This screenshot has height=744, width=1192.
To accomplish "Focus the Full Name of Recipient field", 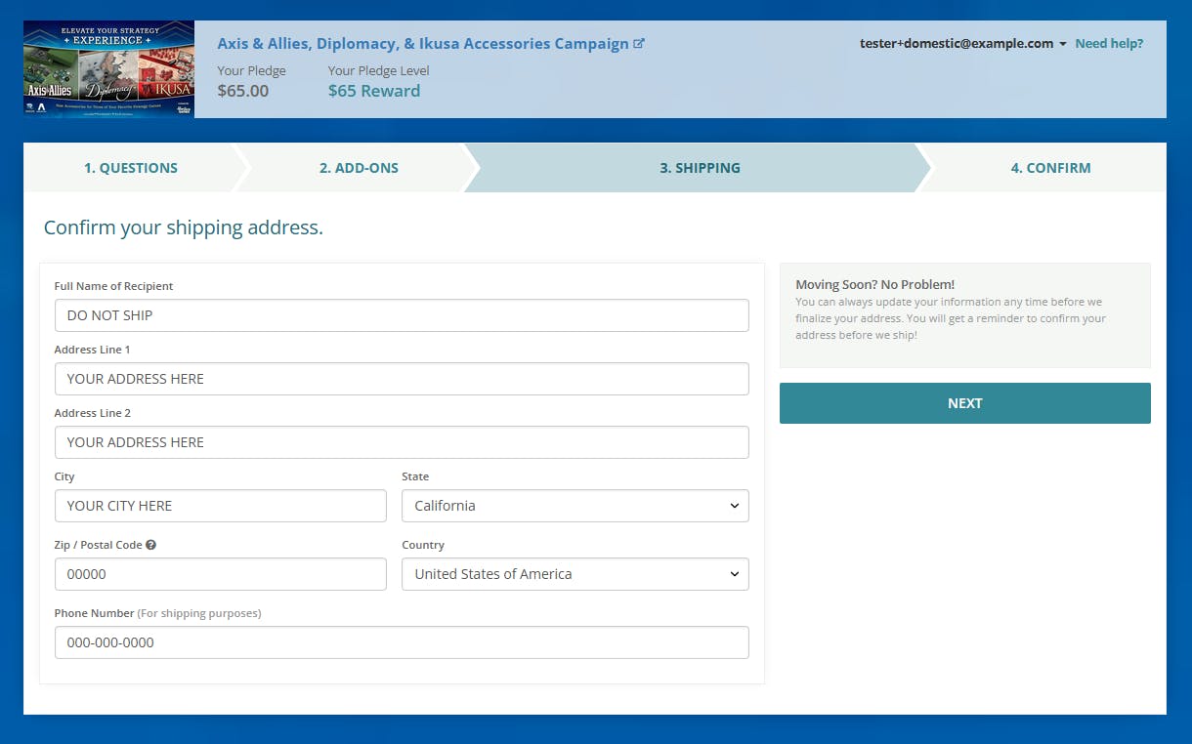I will click(402, 315).
